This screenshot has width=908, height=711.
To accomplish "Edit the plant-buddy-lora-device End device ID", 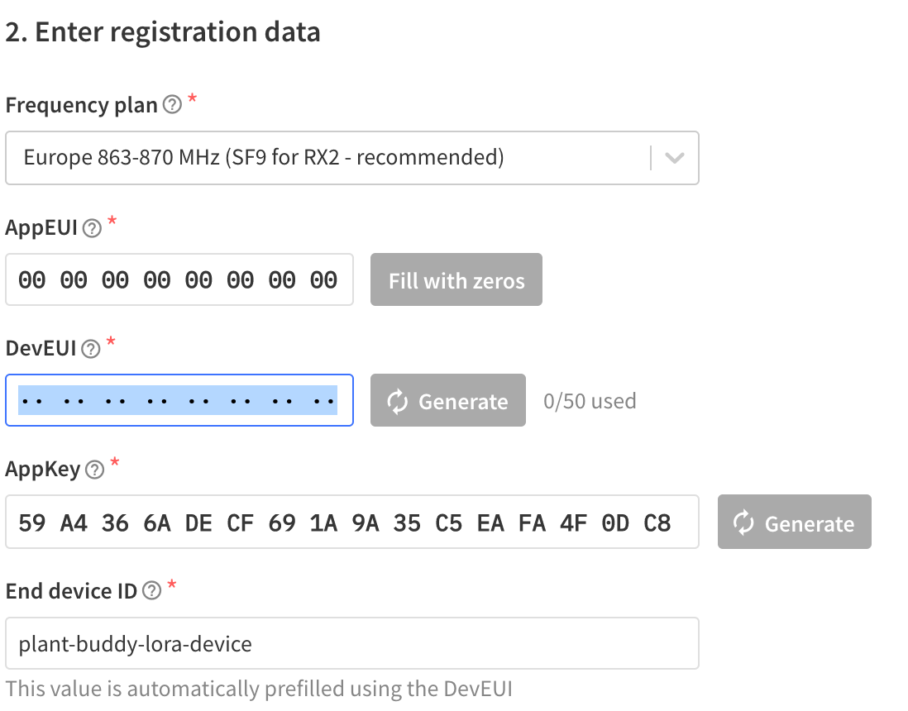I will [351, 642].
